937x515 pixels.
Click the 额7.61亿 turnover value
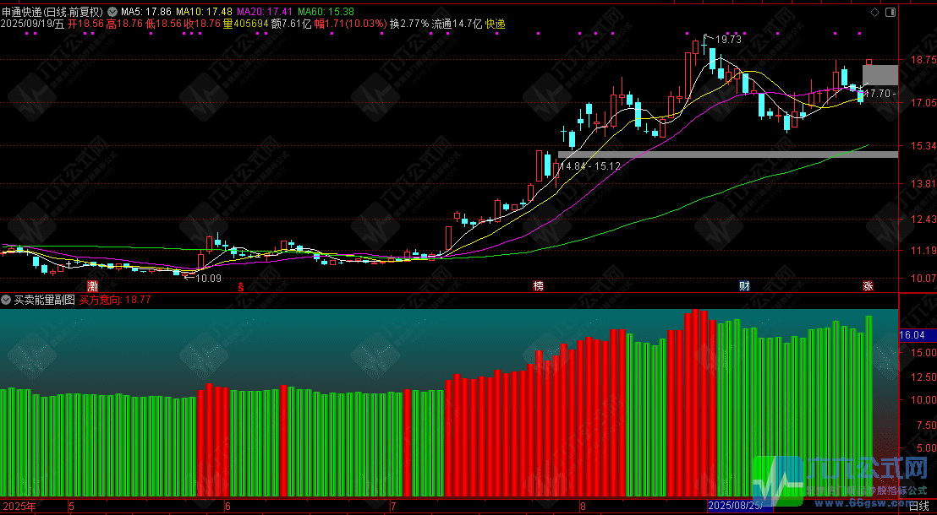(x=292, y=24)
